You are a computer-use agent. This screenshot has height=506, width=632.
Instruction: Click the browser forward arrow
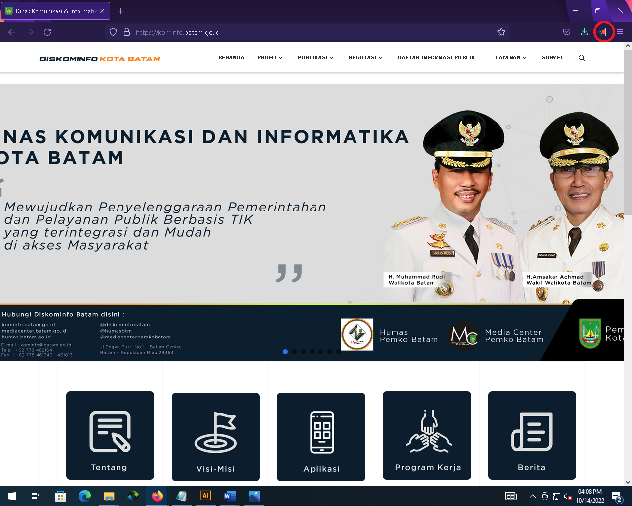coord(30,32)
